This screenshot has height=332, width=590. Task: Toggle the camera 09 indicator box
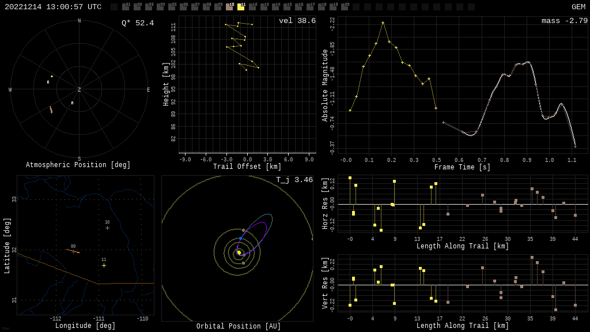[218, 7]
